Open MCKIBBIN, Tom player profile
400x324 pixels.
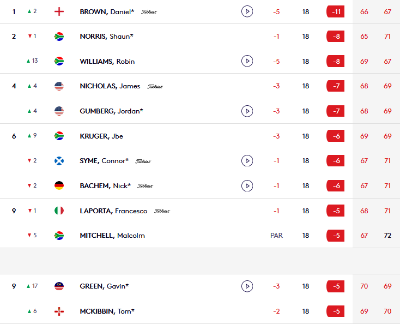click(107, 311)
